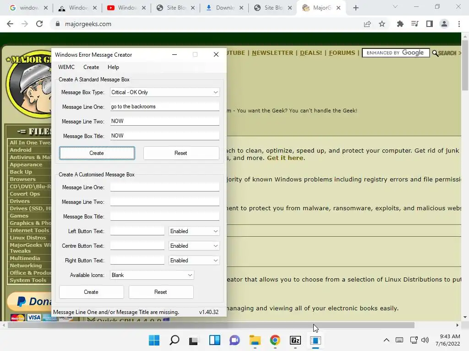The width and height of the screenshot is (469, 351).
Task: Switch to Chrome on taskbar
Action: click(275, 340)
